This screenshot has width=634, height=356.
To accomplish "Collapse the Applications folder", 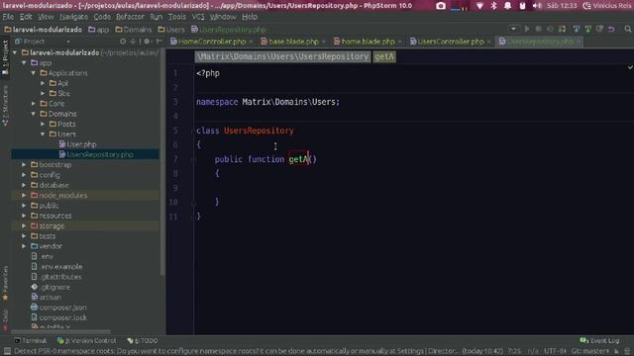I will 33,73.
